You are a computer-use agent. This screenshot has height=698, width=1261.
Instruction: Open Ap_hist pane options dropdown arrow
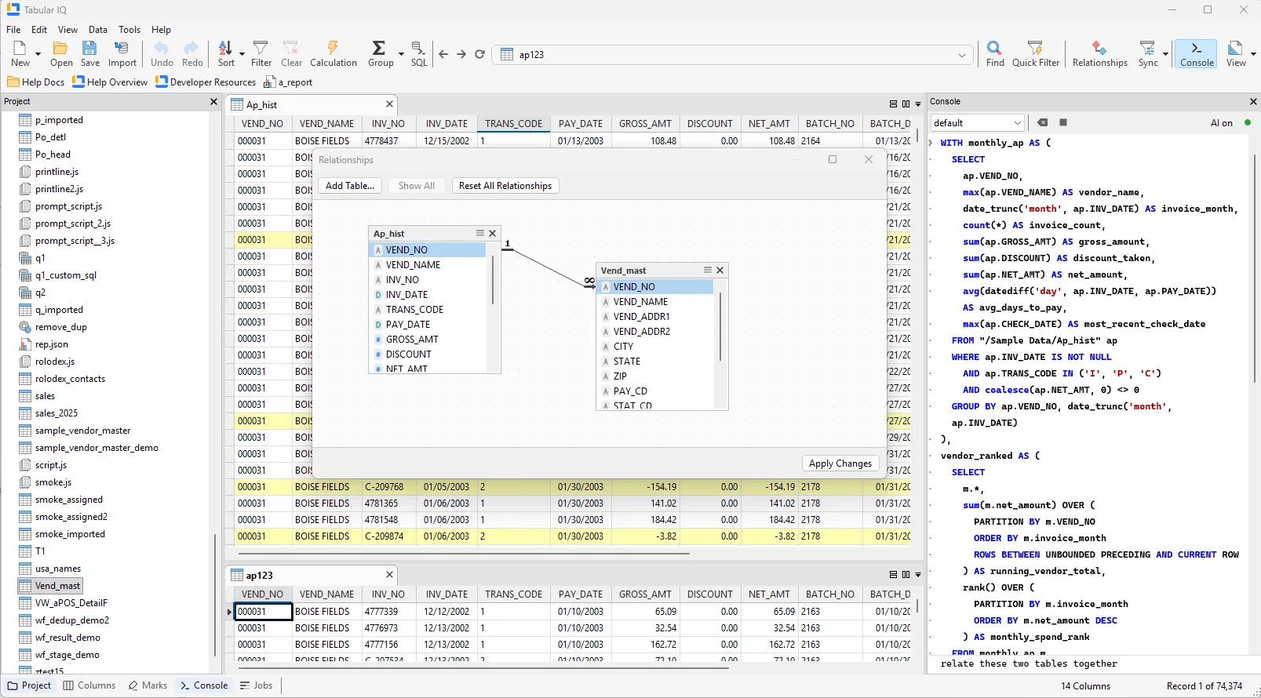pos(918,104)
